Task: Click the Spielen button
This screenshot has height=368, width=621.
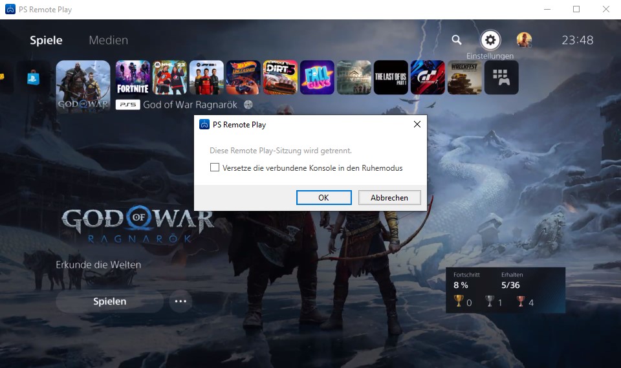Action: click(110, 301)
